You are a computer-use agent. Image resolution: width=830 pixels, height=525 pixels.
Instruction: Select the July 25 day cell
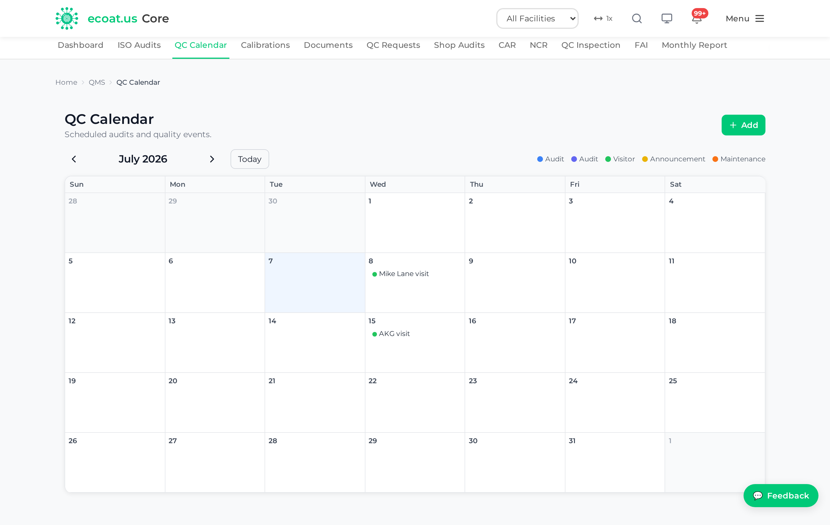714,403
